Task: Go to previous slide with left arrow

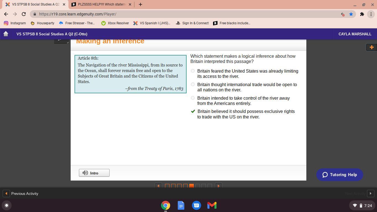Action: [158, 186]
